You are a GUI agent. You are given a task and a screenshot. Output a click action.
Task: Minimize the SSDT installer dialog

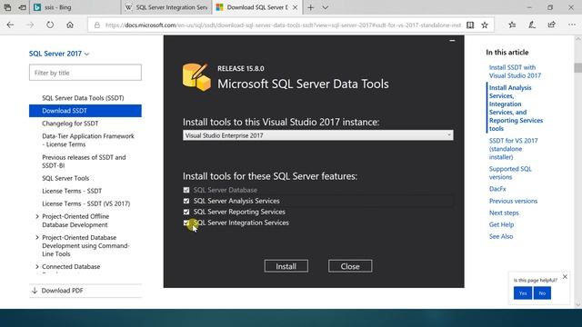point(452,40)
